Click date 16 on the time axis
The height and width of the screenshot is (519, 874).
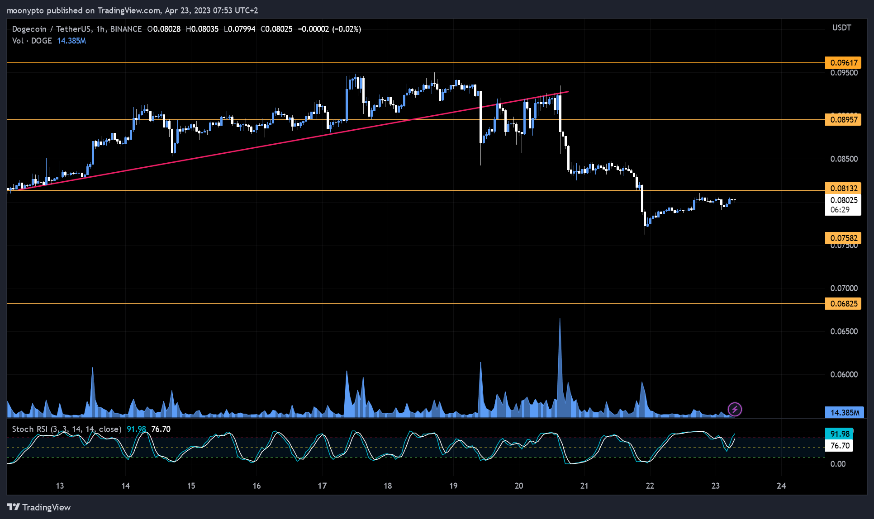click(x=256, y=486)
